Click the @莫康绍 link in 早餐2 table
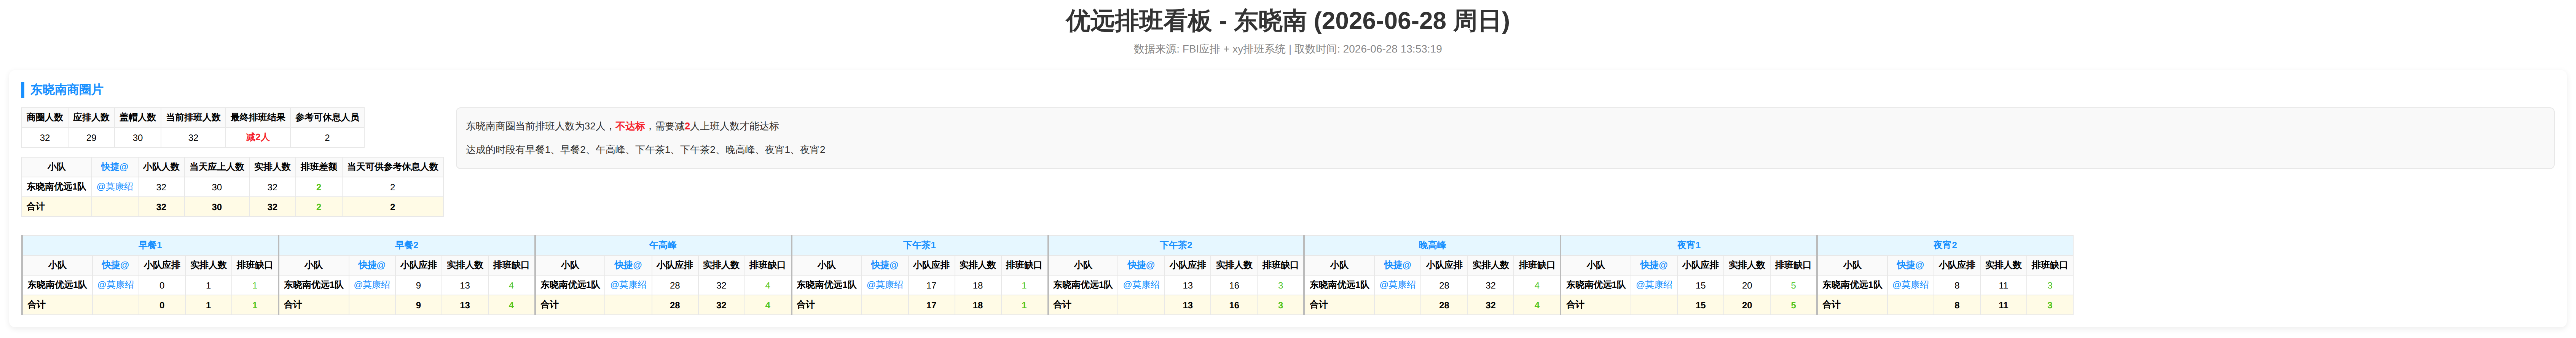Image resolution: width=2576 pixels, height=338 pixels. pyautogui.click(x=372, y=285)
